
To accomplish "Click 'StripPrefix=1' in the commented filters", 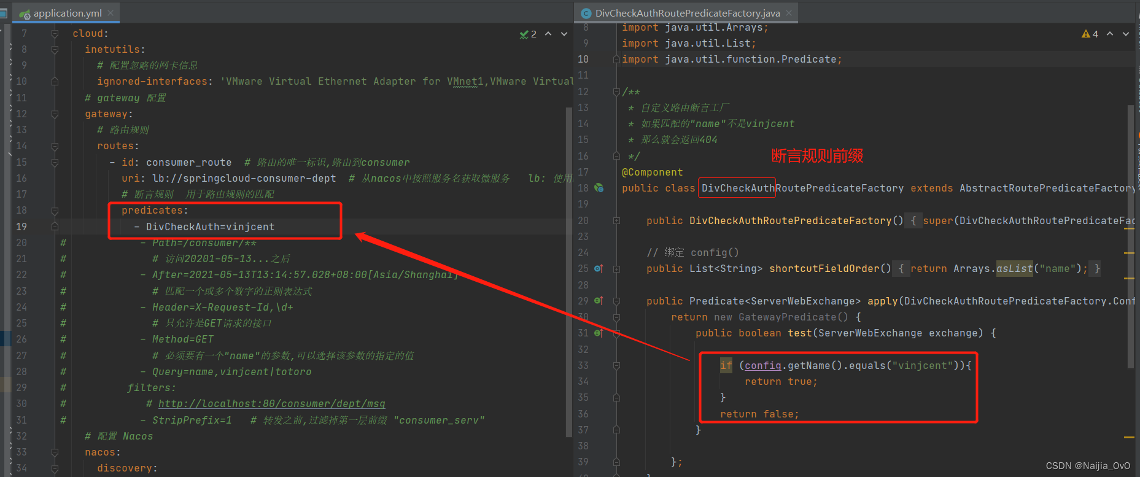I will pyautogui.click(x=192, y=420).
